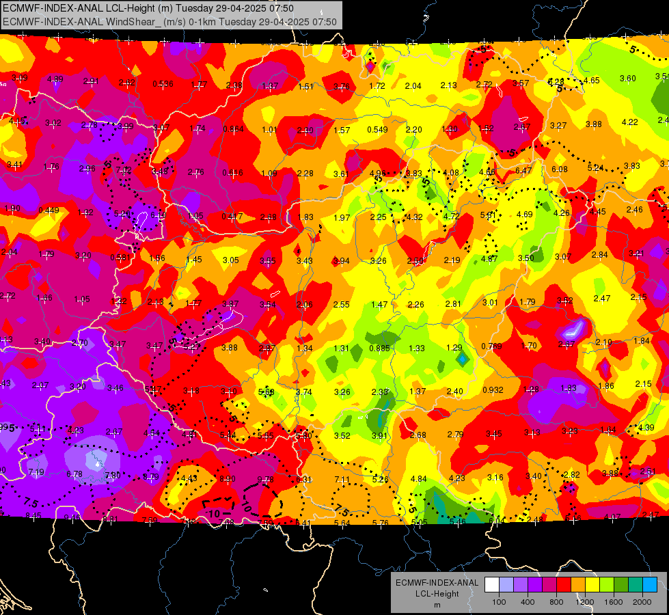Click wind shear value 4.39
The width and height of the screenshot is (669, 615).
point(646,427)
